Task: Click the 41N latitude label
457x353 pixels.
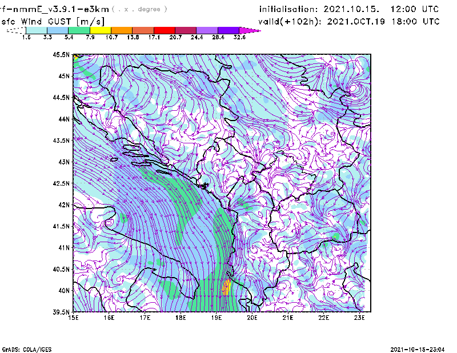Action: [64, 248]
